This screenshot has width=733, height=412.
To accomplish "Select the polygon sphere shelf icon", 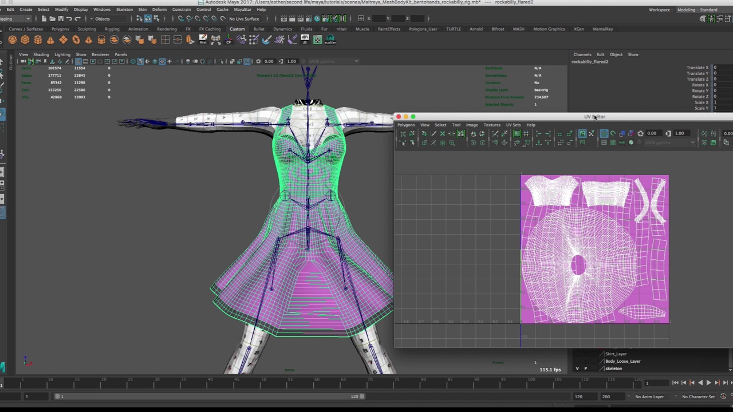I will (13, 39).
